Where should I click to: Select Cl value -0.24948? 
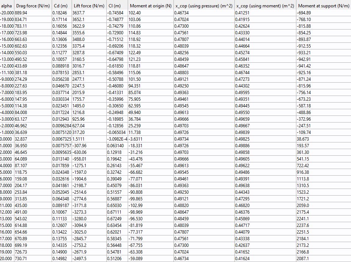click(117, 113)
